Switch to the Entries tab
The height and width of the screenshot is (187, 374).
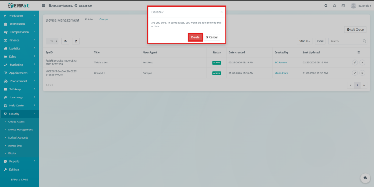(x=89, y=19)
